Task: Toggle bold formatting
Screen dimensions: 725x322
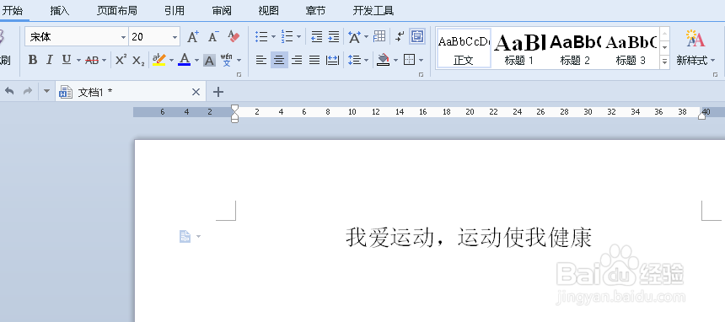Action: [x=32, y=60]
